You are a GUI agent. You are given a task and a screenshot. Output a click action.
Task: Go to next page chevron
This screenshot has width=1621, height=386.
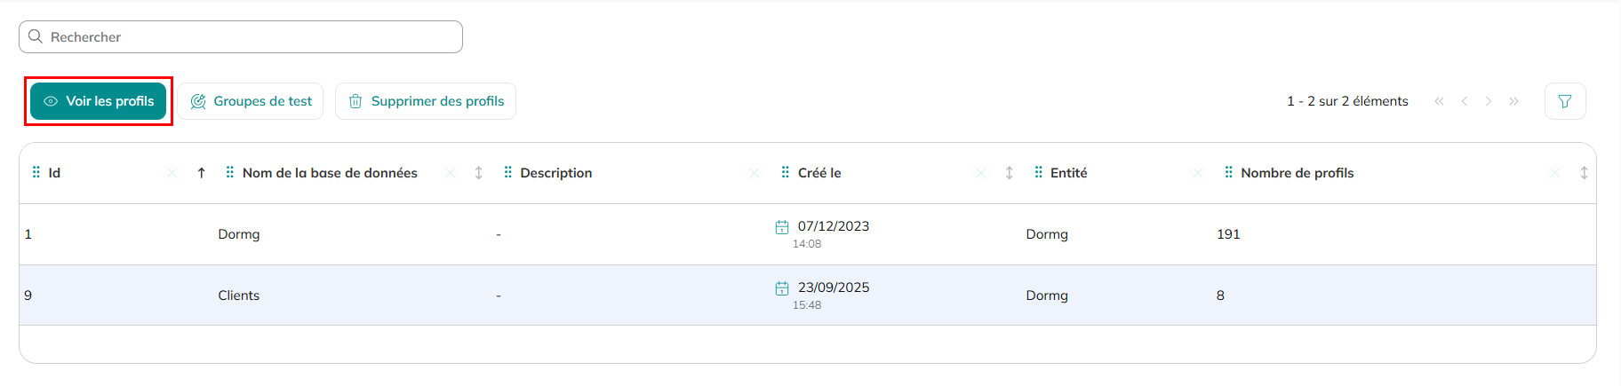(1489, 101)
